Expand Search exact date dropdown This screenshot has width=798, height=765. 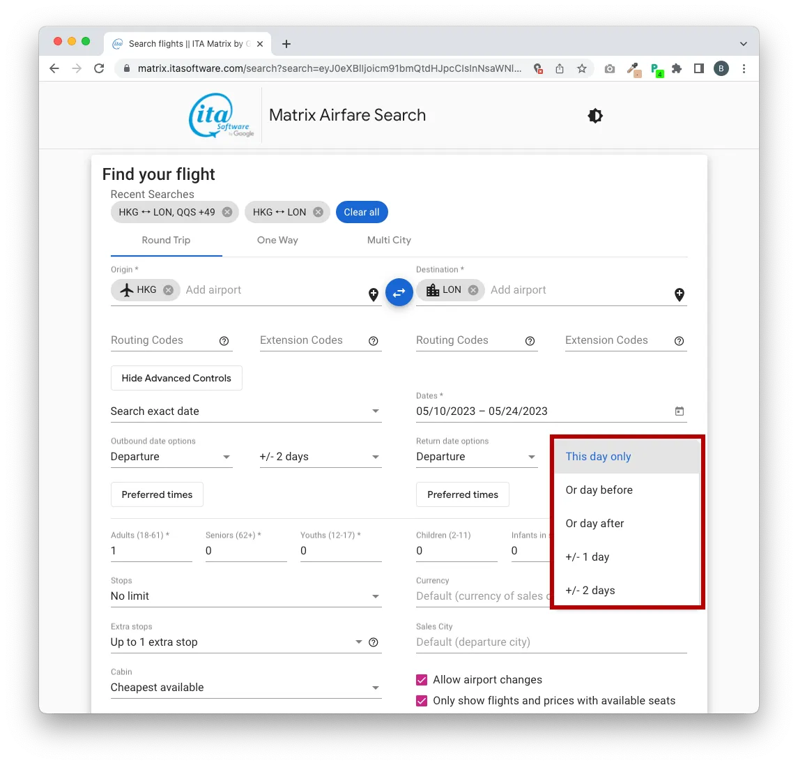(246, 411)
